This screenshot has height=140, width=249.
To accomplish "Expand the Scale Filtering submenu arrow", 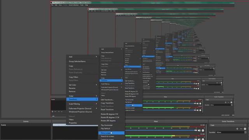I will (x=96, y=104).
